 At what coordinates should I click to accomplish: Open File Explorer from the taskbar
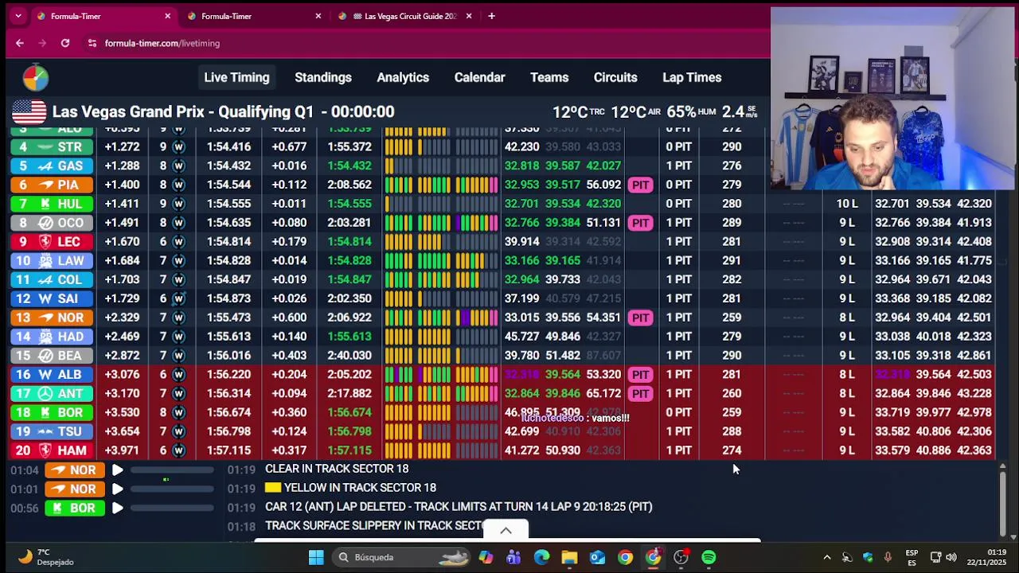tap(569, 557)
